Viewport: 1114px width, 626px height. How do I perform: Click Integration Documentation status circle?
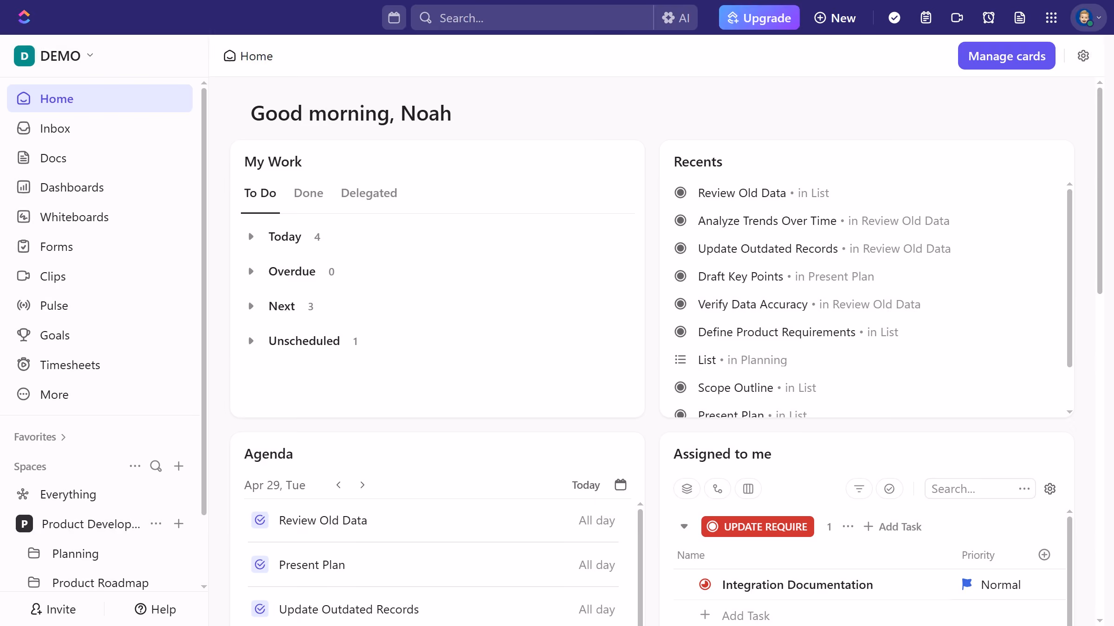tap(705, 584)
